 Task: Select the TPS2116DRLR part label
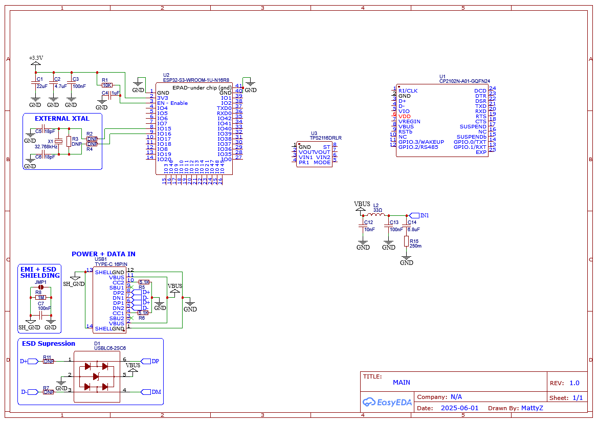click(x=325, y=138)
